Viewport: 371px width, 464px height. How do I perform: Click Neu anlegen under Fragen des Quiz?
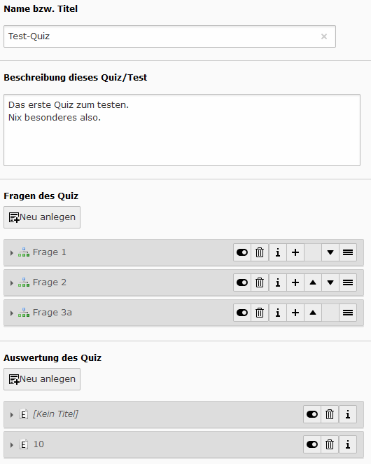42,217
